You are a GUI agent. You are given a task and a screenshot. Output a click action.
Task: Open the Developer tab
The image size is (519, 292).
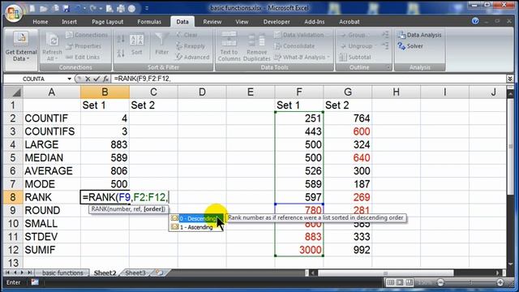pyautogui.click(x=277, y=22)
